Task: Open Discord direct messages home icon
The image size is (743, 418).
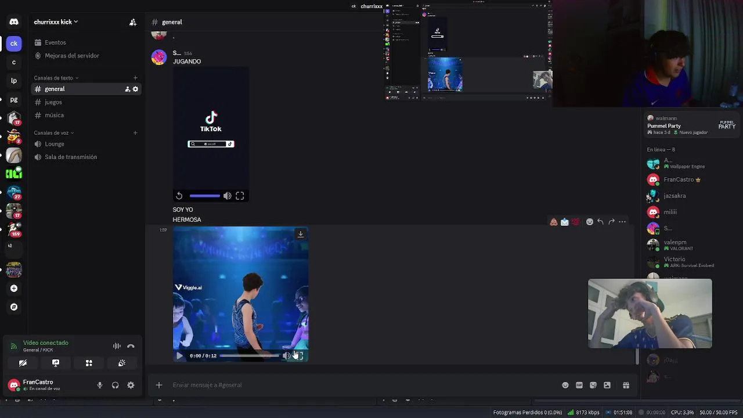Action: point(14,22)
